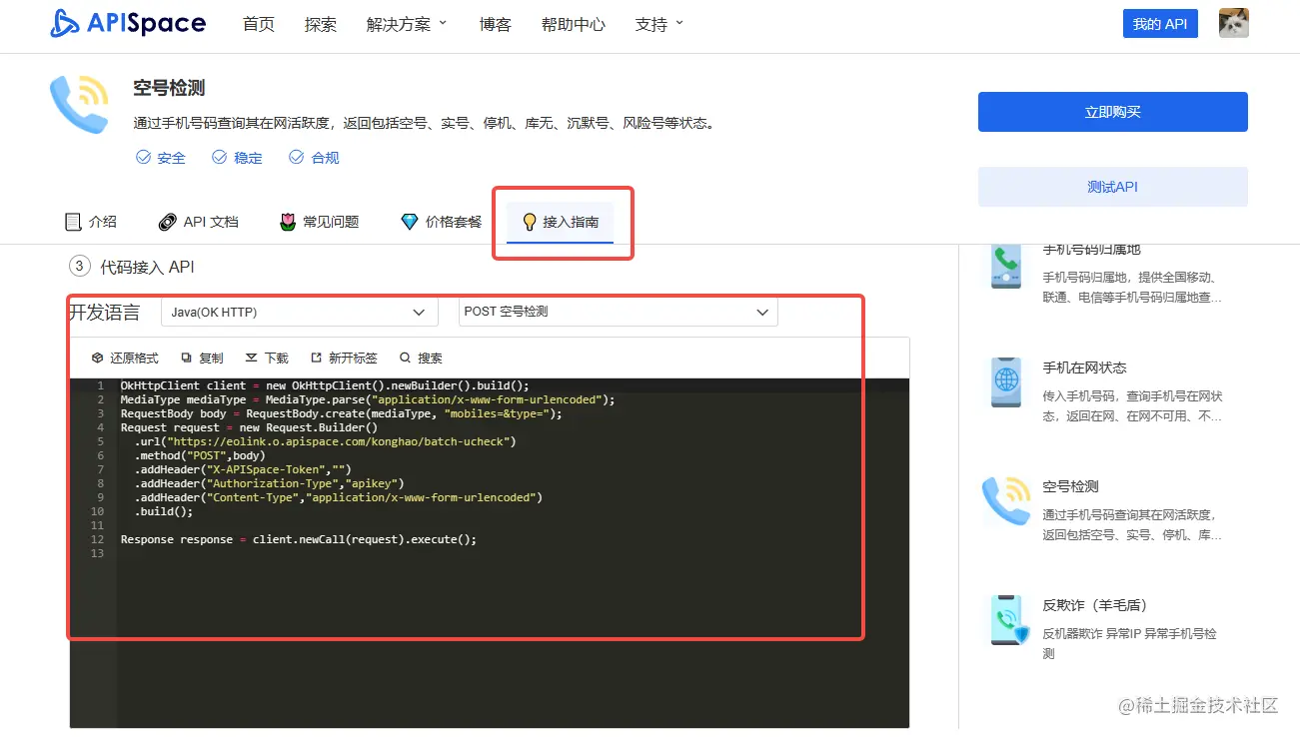Open the user avatar profile picture
This screenshot has height=737, width=1300.
tap(1234, 23)
